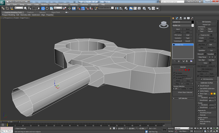Select Vertex sub-object level icon

(x=177, y=70)
